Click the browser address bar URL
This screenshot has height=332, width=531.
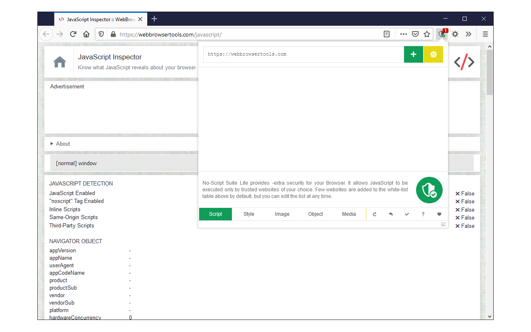(x=171, y=34)
